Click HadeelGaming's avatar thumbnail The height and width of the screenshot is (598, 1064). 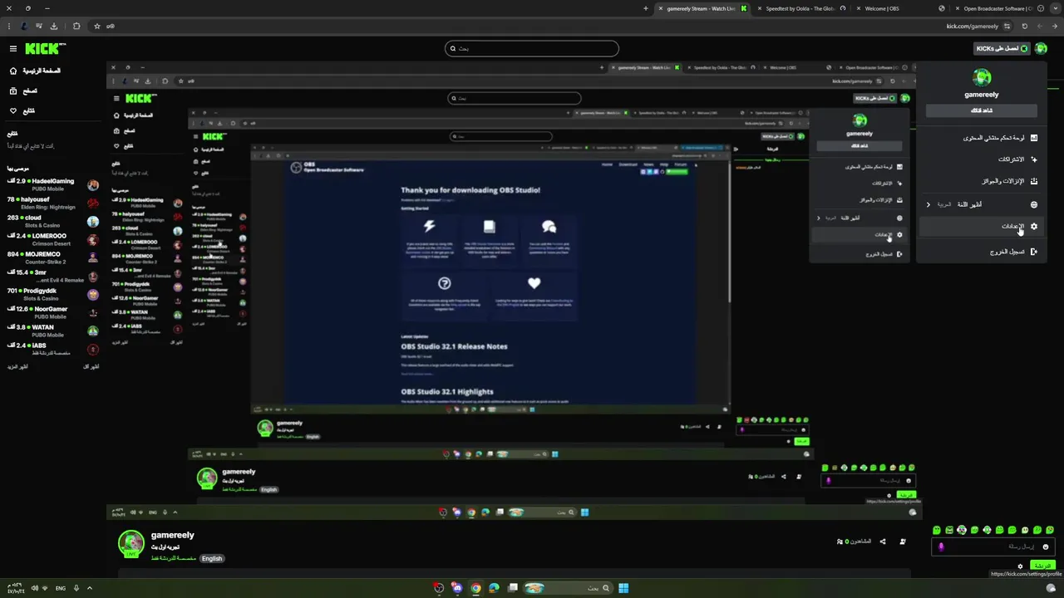pyautogui.click(x=93, y=184)
